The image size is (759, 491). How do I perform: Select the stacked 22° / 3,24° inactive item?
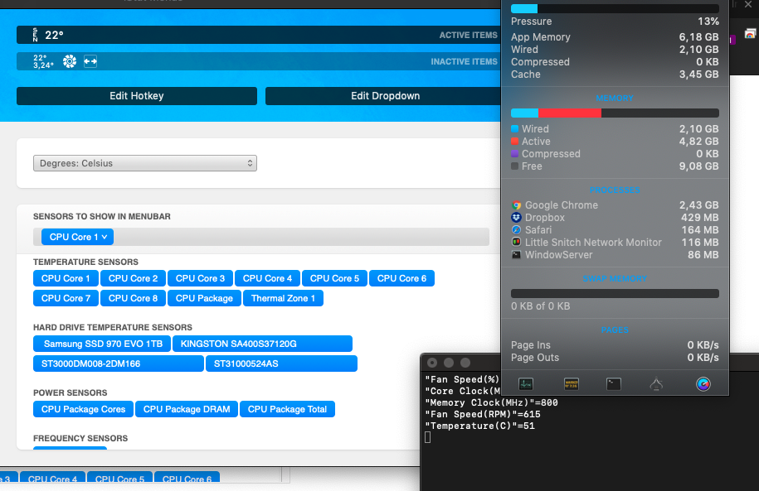[x=43, y=61]
